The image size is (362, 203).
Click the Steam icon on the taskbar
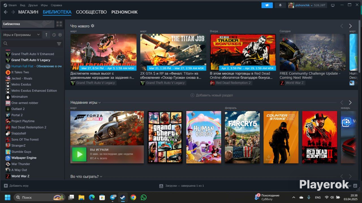pos(123,197)
